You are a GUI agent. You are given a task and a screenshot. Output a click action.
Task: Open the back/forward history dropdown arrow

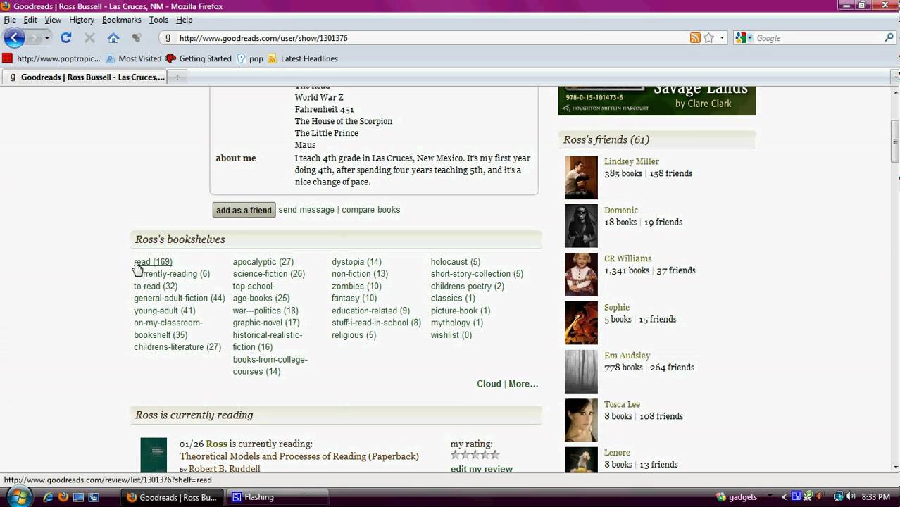pos(47,38)
